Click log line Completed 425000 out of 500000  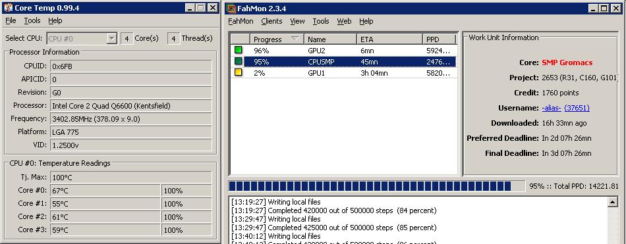coord(334,228)
